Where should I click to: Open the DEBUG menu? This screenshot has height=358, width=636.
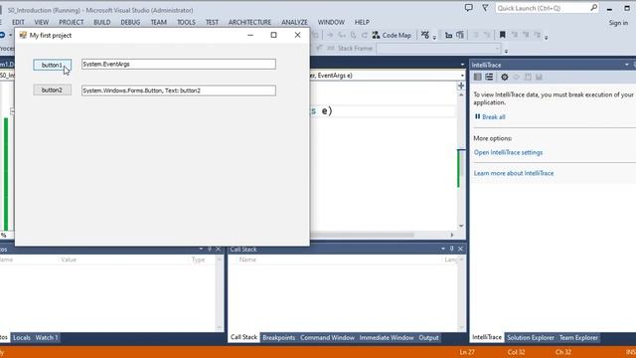click(130, 22)
